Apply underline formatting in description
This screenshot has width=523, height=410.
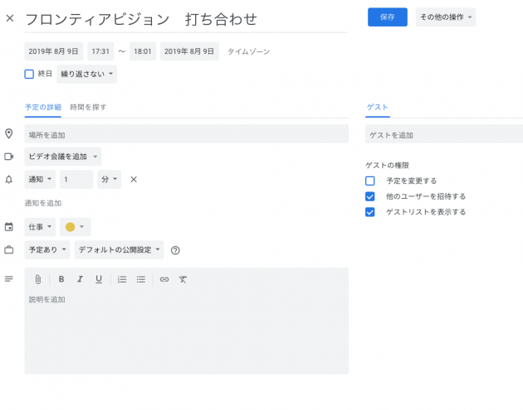[99, 279]
